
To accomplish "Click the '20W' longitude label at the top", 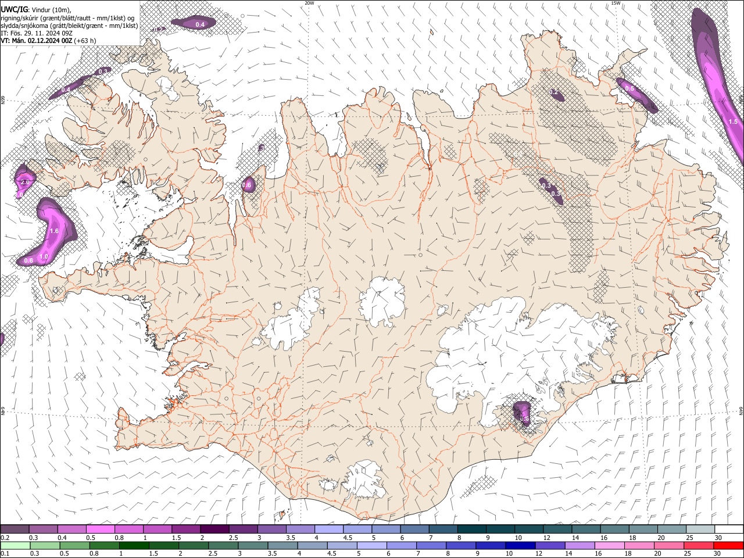I will [x=309, y=3].
